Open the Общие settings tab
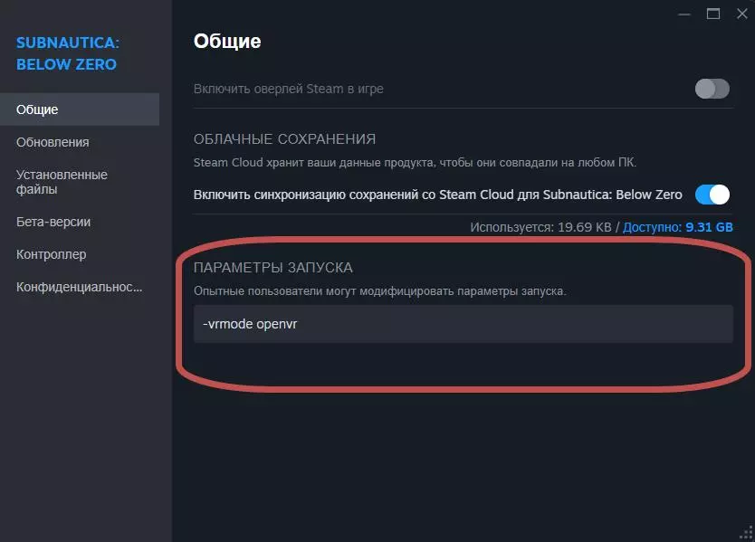Viewport: 755px width, 542px height. point(80,109)
